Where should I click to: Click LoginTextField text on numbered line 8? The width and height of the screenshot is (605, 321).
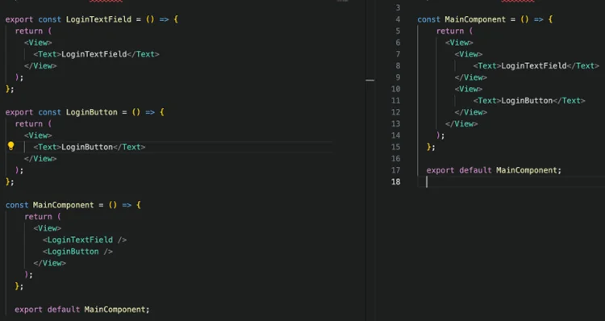click(534, 66)
